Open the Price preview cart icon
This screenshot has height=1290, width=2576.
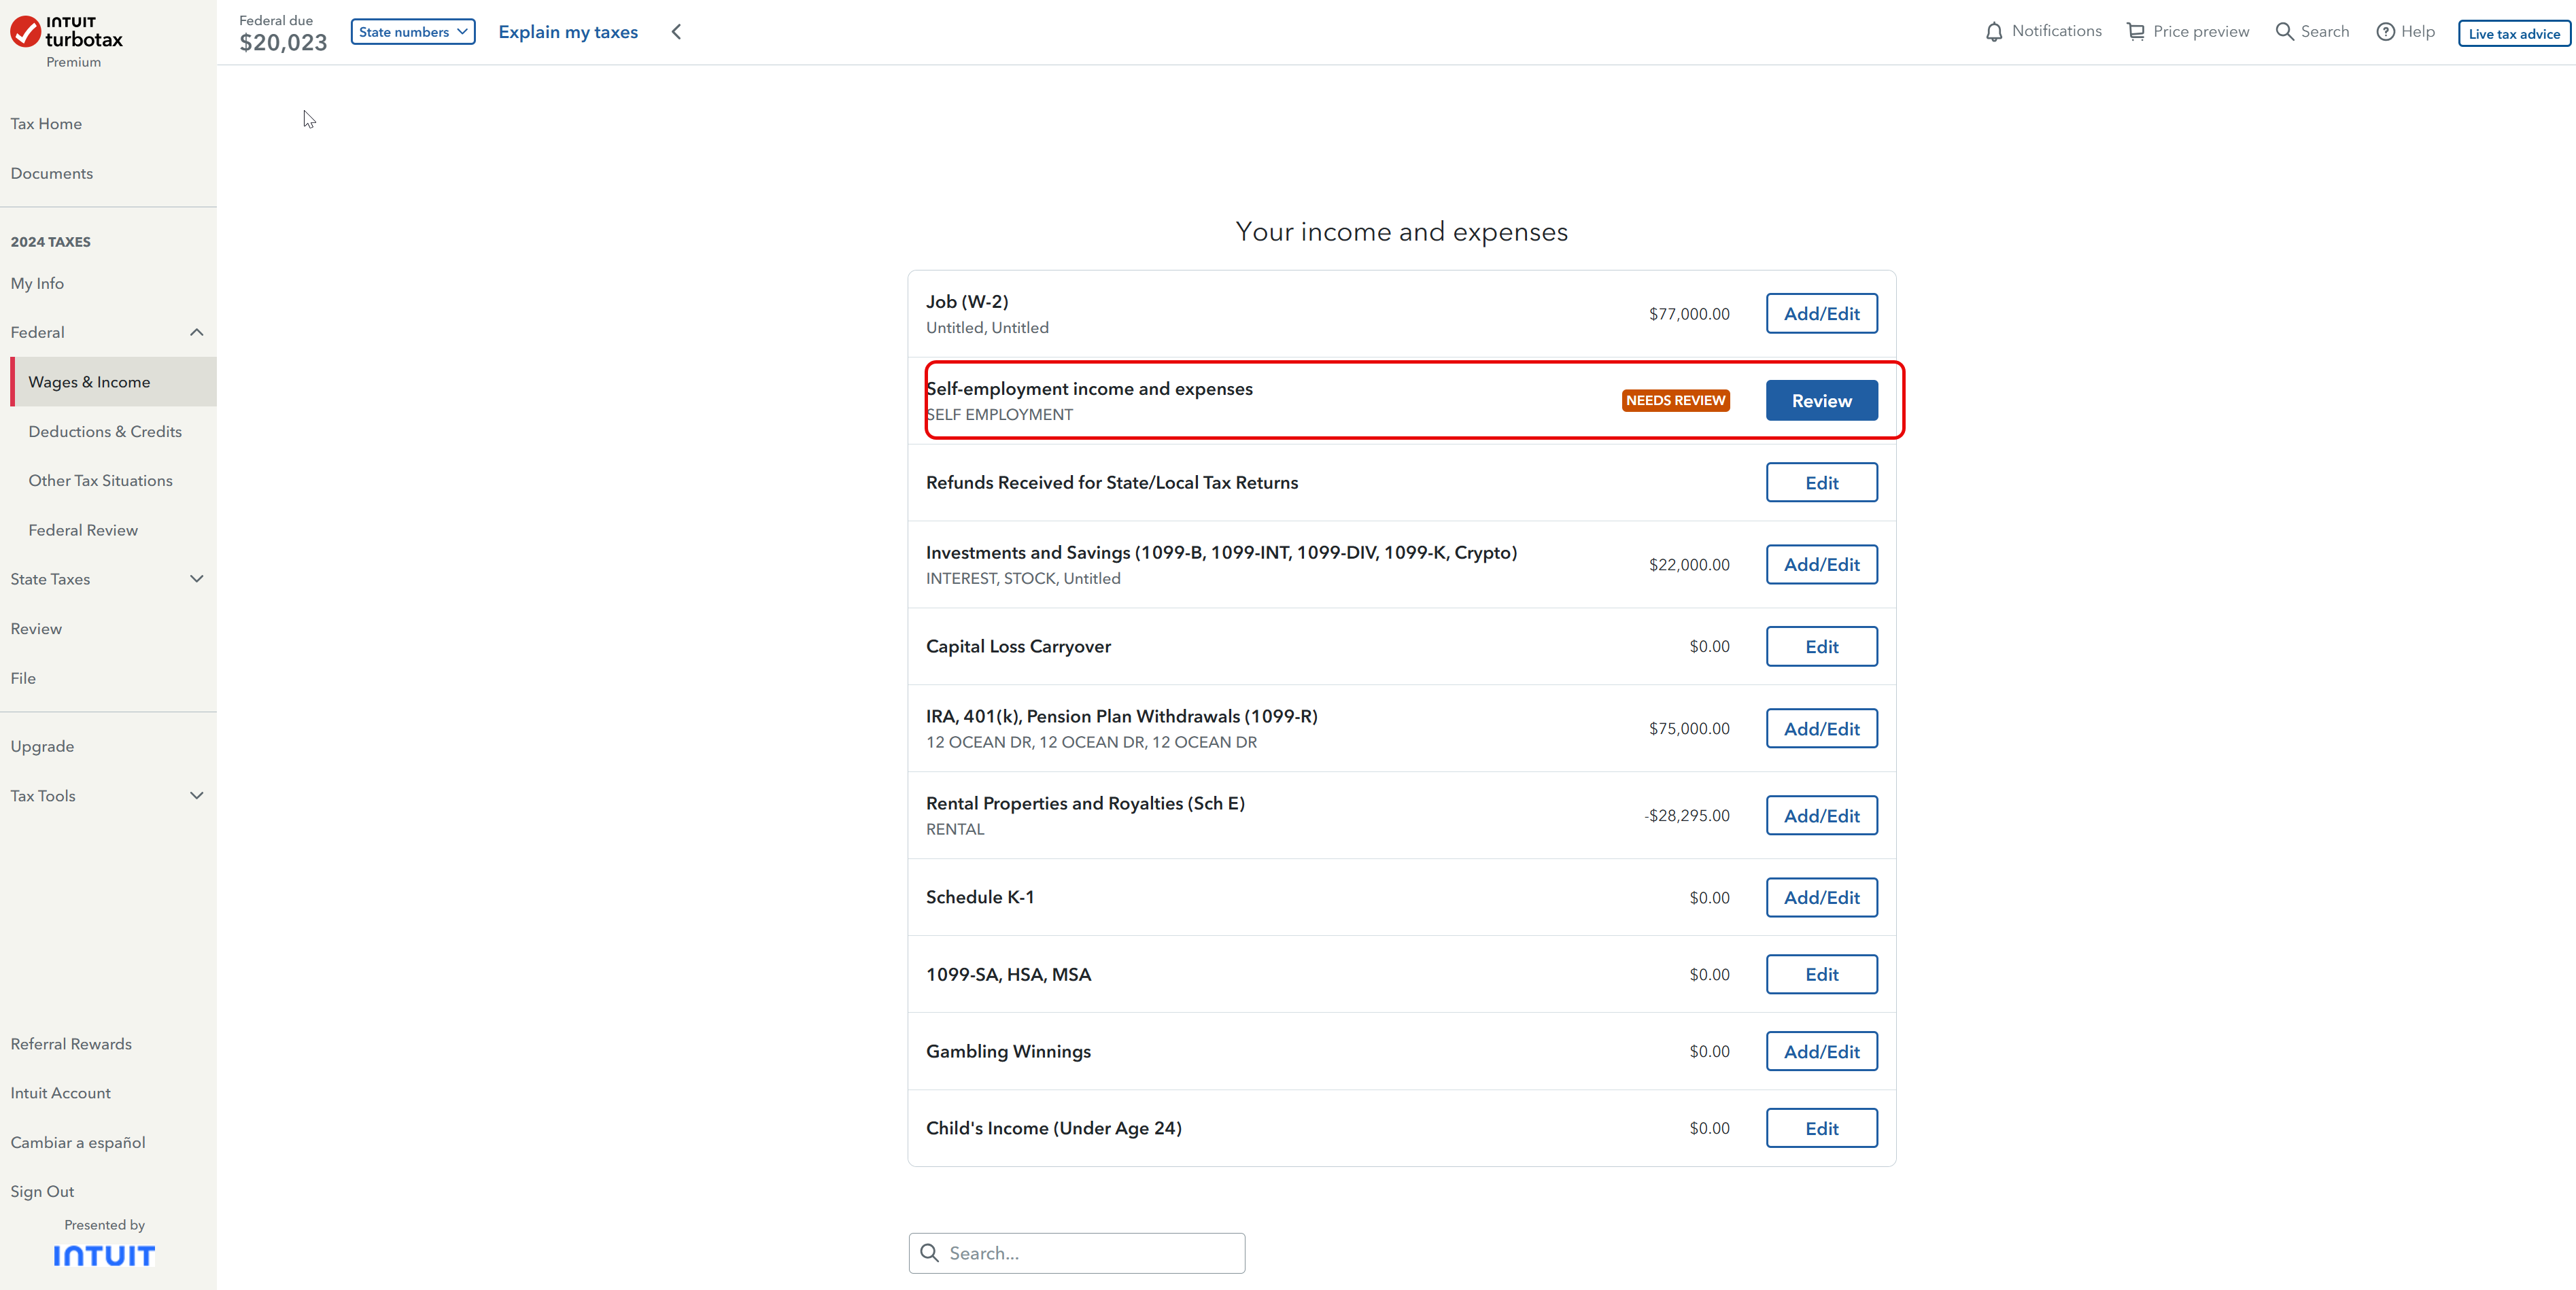tap(2135, 32)
